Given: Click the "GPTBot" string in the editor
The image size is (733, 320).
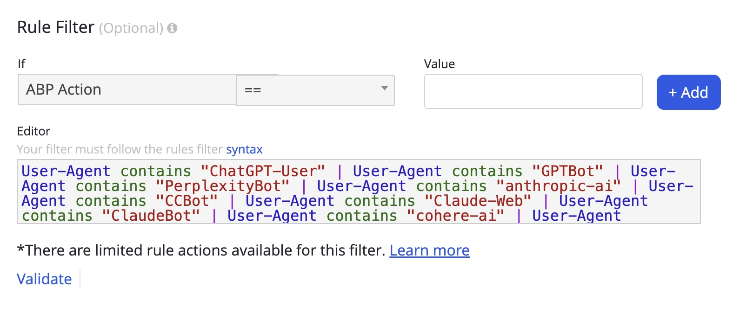Looking at the screenshot, I should pyautogui.click(x=567, y=171).
